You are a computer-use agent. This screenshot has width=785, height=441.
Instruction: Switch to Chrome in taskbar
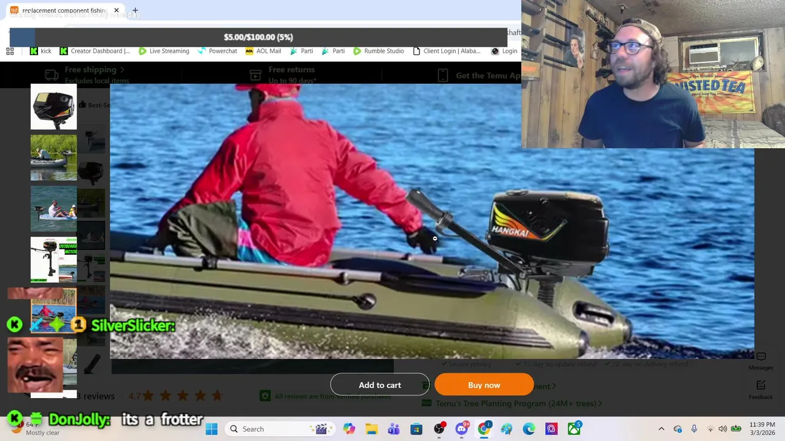(x=484, y=429)
